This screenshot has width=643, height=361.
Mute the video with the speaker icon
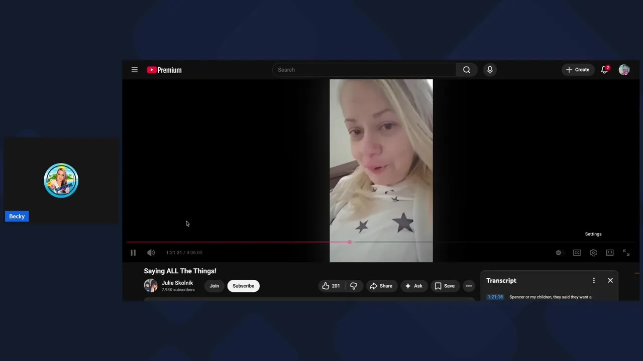point(151,253)
